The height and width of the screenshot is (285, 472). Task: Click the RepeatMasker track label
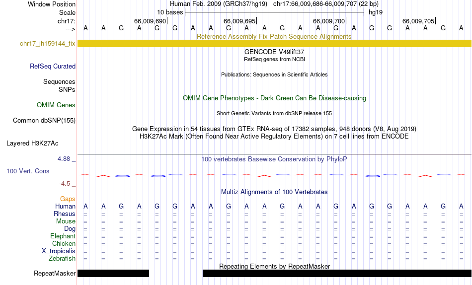(55, 273)
